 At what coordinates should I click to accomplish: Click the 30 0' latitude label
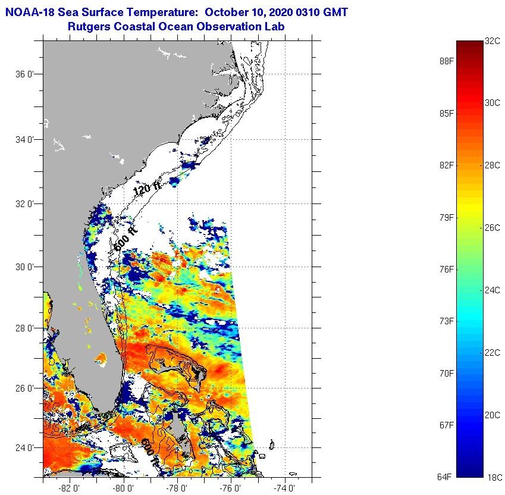pos(24,267)
